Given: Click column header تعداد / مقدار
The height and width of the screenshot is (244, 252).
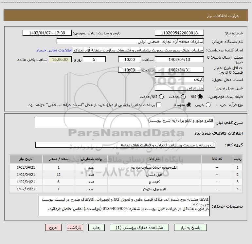Looking at the screenshot, I should click(x=59, y=159).
